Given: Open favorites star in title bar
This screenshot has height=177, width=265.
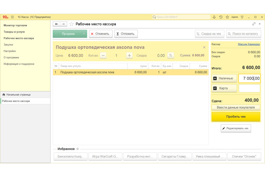Looking at the screenshot, I should click(x=228, y=17).
